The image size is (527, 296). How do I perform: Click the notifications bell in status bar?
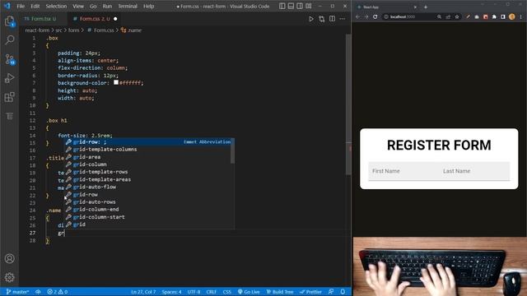[x=343, y=292]
